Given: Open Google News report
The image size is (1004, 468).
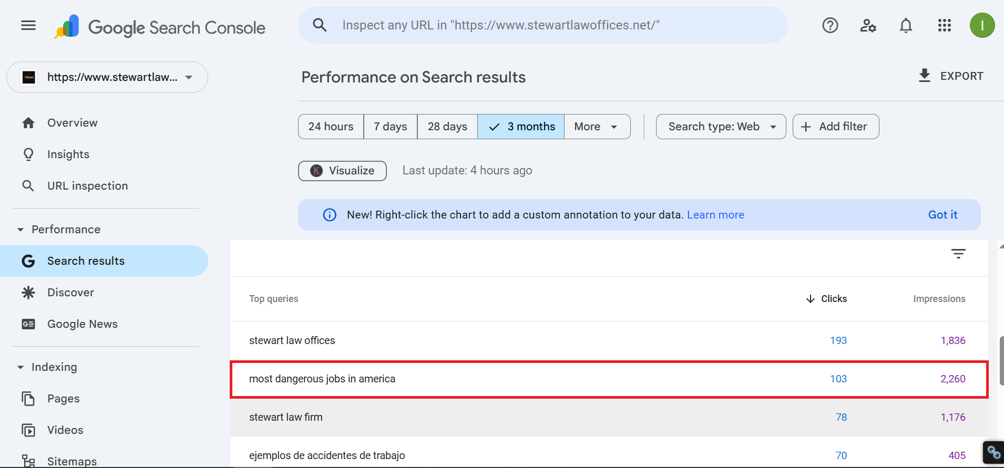Looking at the screenshot, I should coord(104,324).
